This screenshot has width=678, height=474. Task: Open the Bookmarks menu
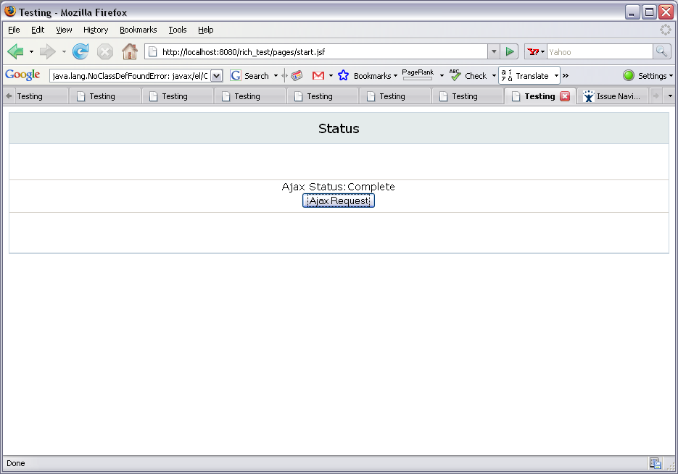tap(138, 30)
